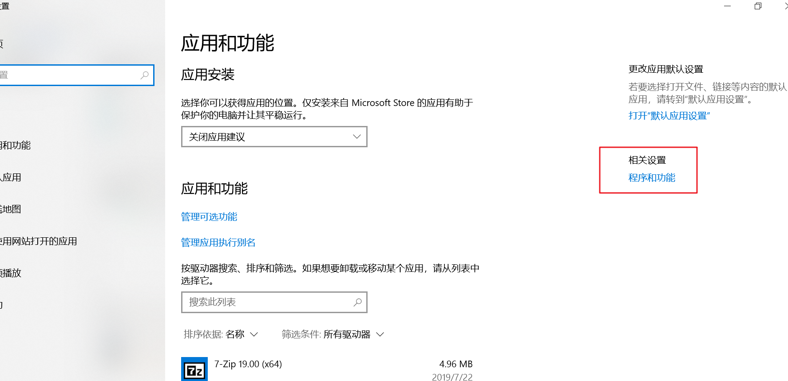This screenshot has height=381, width=788.
Task: Click the 4.96 MB size value
Action: click(456, 364)
